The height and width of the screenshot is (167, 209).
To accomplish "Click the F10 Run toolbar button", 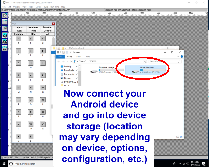I will 5,48.
